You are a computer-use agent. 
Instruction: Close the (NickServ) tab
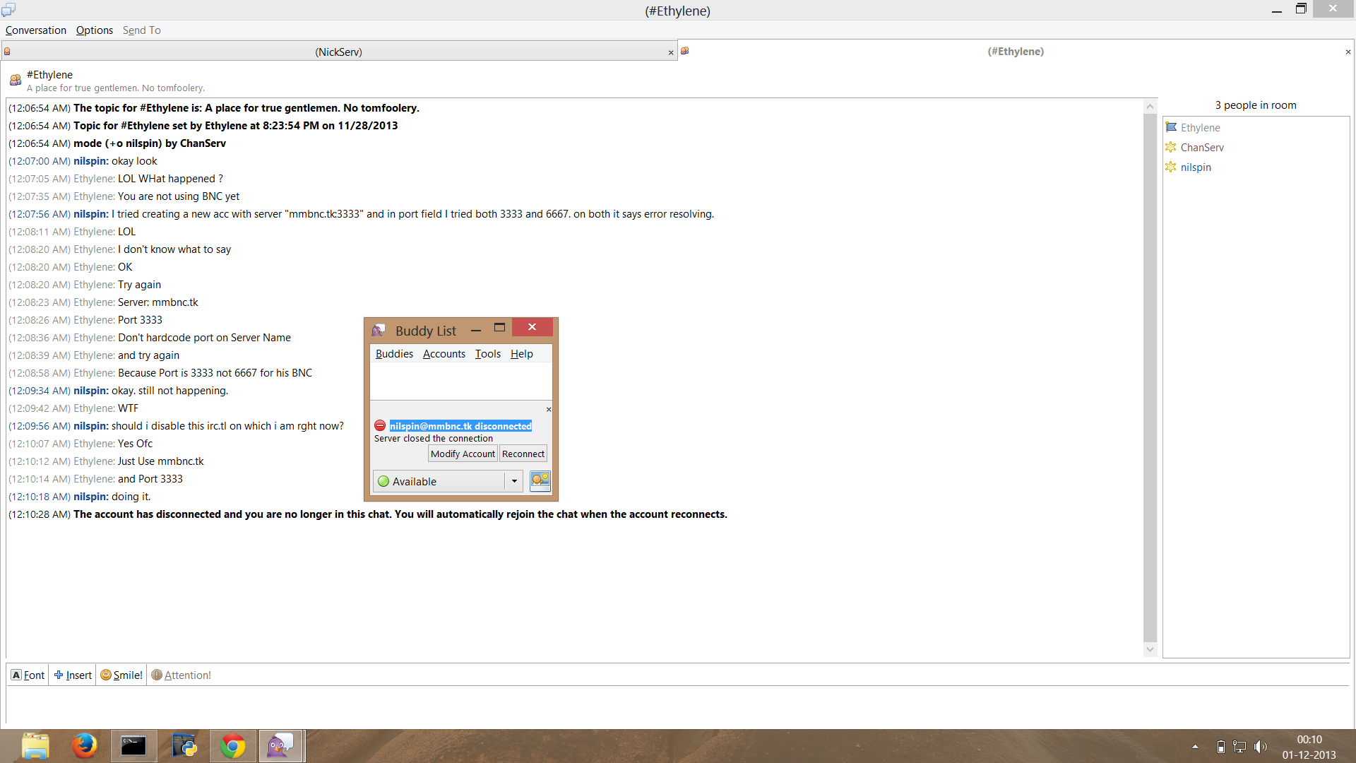coord(671,52)
